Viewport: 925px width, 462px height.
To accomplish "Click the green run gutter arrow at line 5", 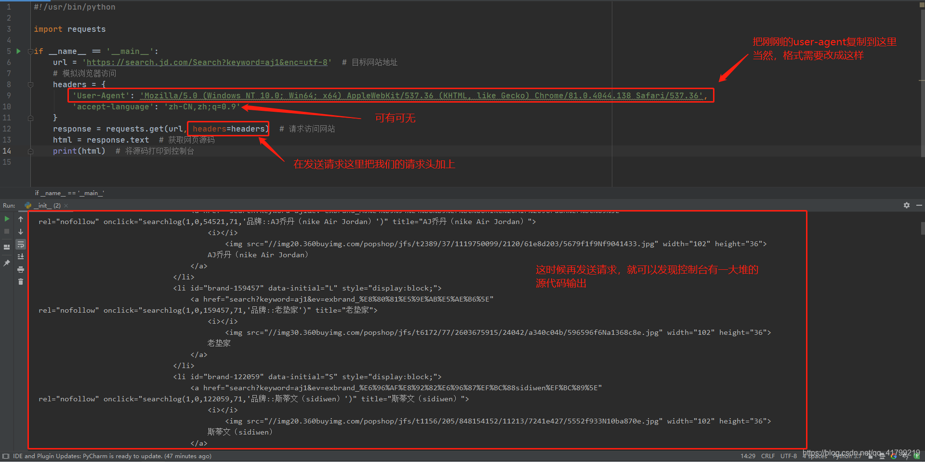I will click(x=18, y=51).
